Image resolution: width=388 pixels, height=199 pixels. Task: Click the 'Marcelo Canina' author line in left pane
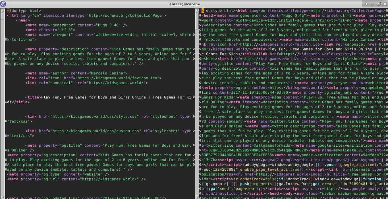pyautogui.click(x=76, y=73)
